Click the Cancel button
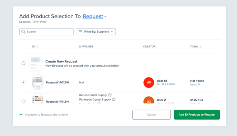The image size is (237, 136). [x=152, y=115]
